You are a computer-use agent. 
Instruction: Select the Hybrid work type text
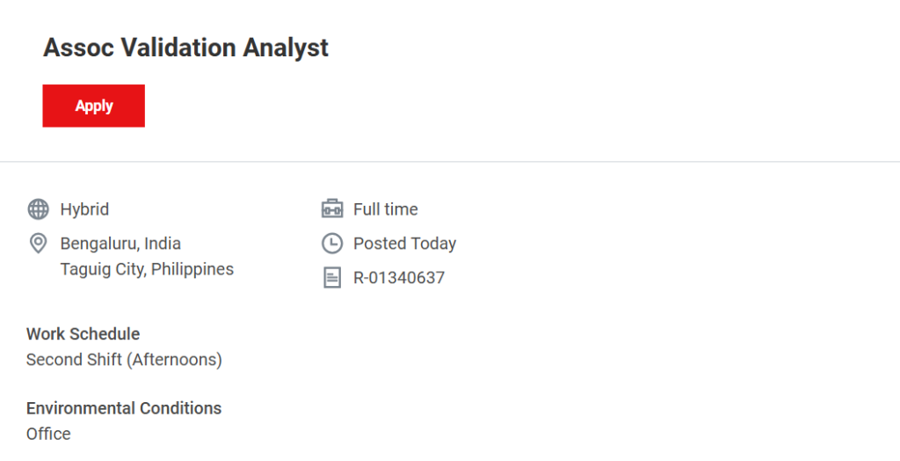(x=84, y=209)
